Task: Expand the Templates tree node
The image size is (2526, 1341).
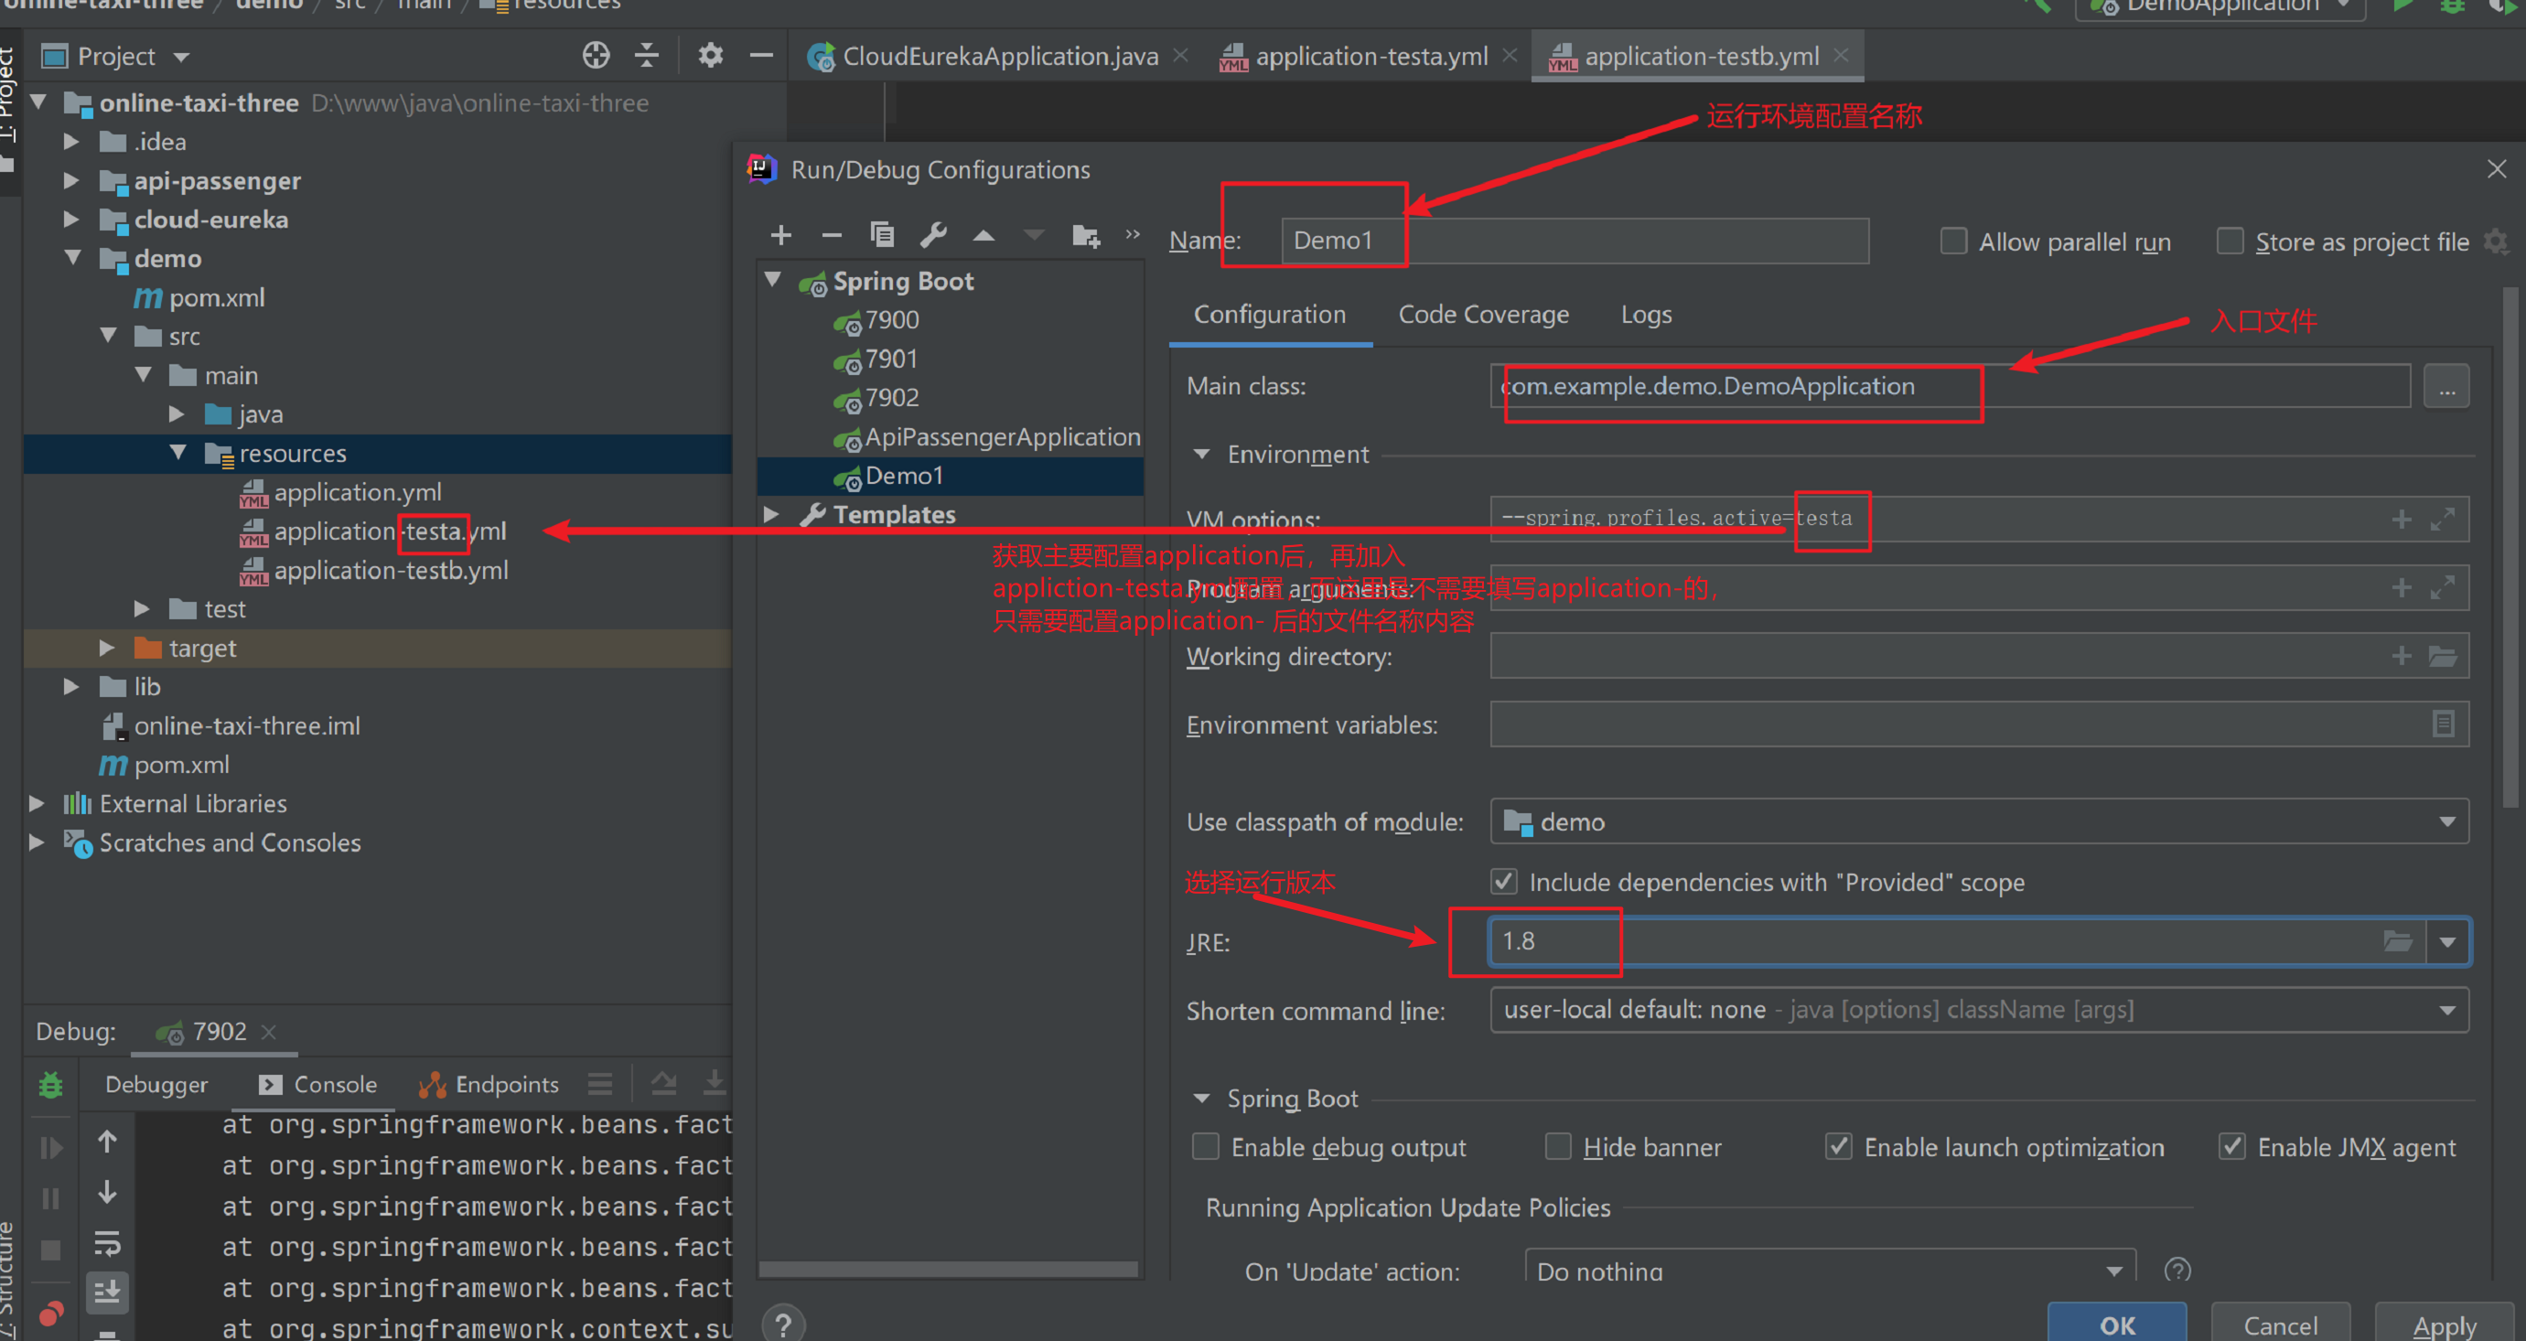Action: click(772, 514)
